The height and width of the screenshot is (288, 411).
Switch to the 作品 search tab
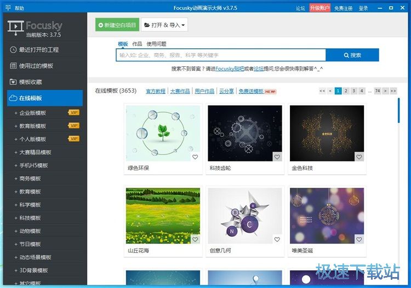pos(137,44)
